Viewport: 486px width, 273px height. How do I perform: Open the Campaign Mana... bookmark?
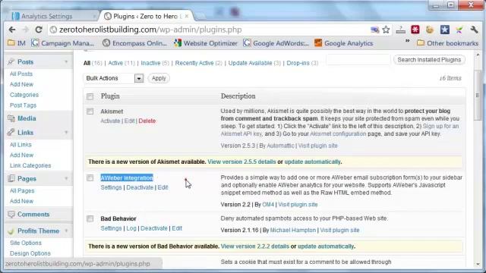coord(62,43)
